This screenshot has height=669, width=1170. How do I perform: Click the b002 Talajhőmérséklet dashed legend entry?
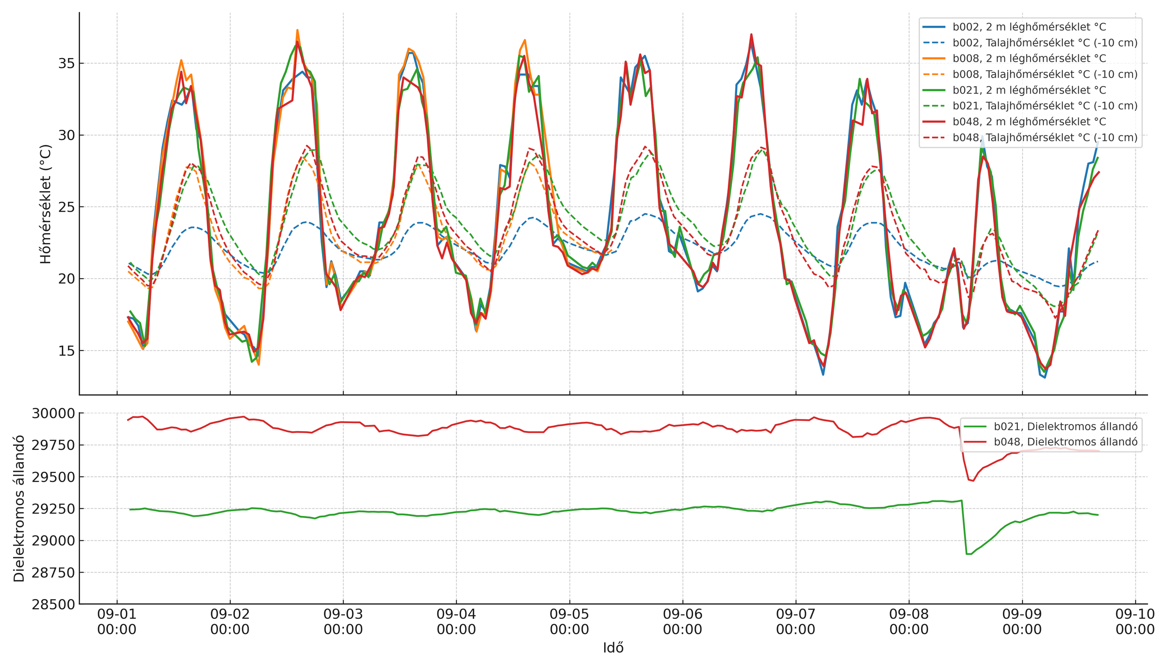pos(1045,43)
